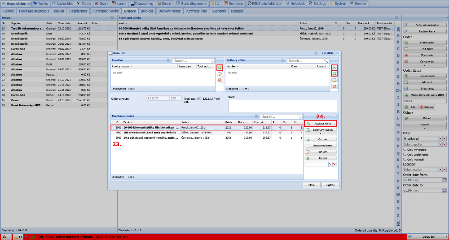Open yellow warnings indicator showing 17
Screen dimensions: 449x240
[18, 237]
